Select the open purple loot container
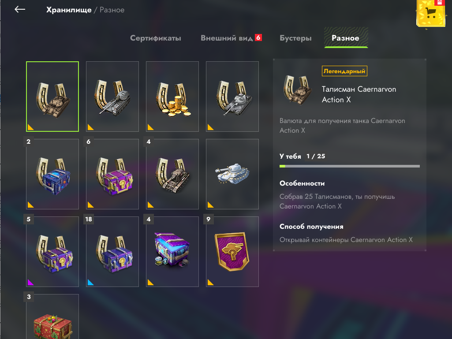 coord(172,252)
